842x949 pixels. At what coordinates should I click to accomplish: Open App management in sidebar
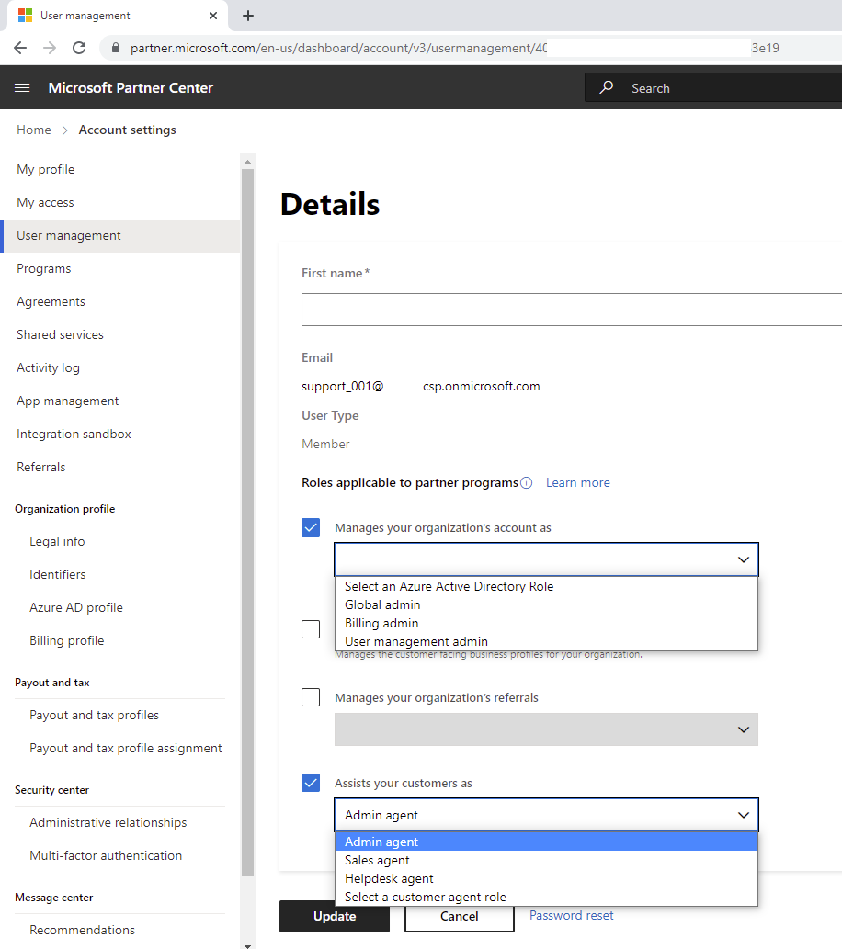[68, 401]
